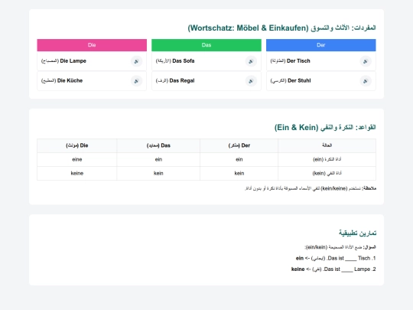Viewport: 413px width, 310px height.
Task: Click the 'keine' cell in grammar table
Action: point(77,174)
